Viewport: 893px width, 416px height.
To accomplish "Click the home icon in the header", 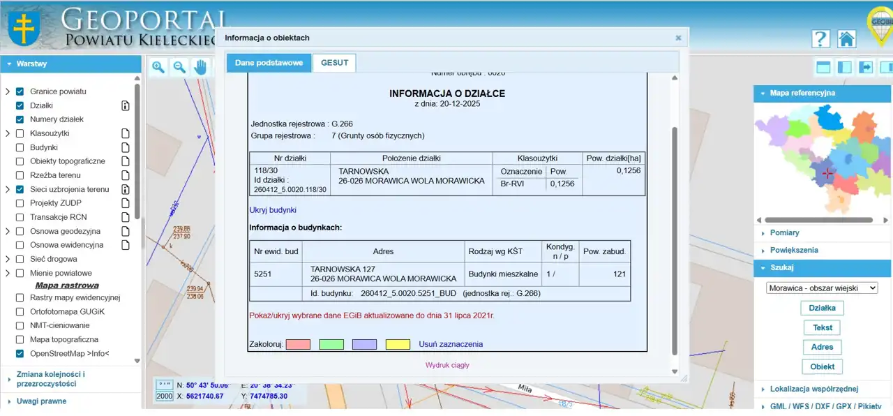I will click(847, 39).
